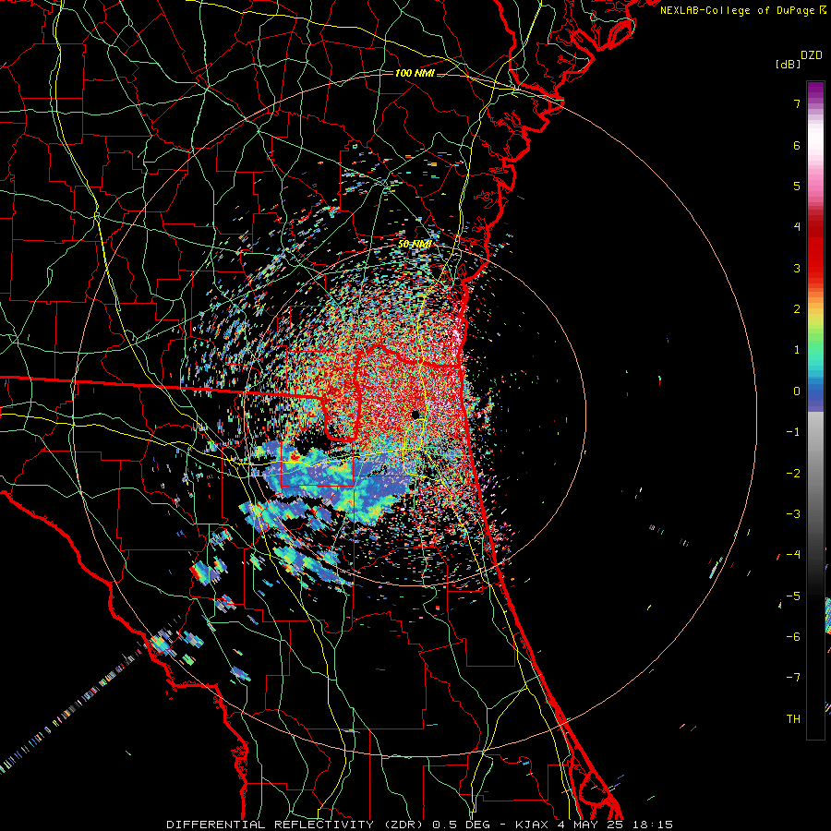The width and height of the screenshot is (831, 831).
Task: Click the TH threshold label on scale
Action: [x=793, y=719]
